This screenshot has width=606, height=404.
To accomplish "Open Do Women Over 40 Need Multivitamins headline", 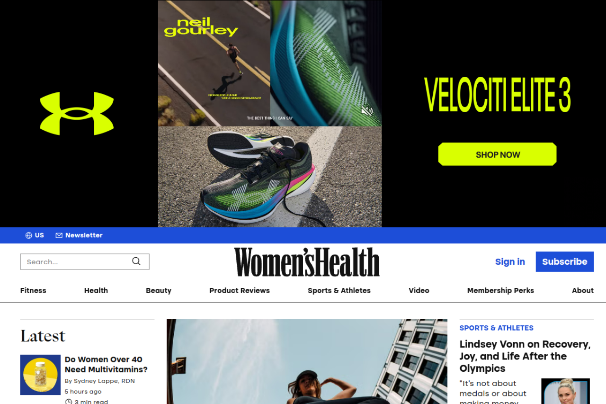I will click(x=106, y=365).
